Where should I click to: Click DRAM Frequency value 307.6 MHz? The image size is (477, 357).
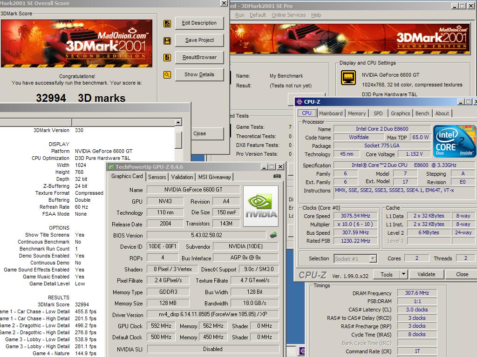pos(417,293)
